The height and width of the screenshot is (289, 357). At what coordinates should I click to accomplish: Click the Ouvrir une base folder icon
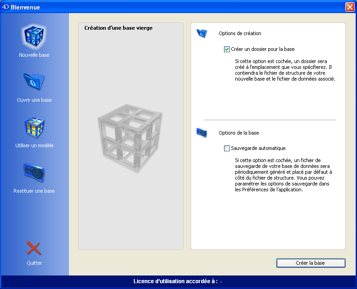34,82
